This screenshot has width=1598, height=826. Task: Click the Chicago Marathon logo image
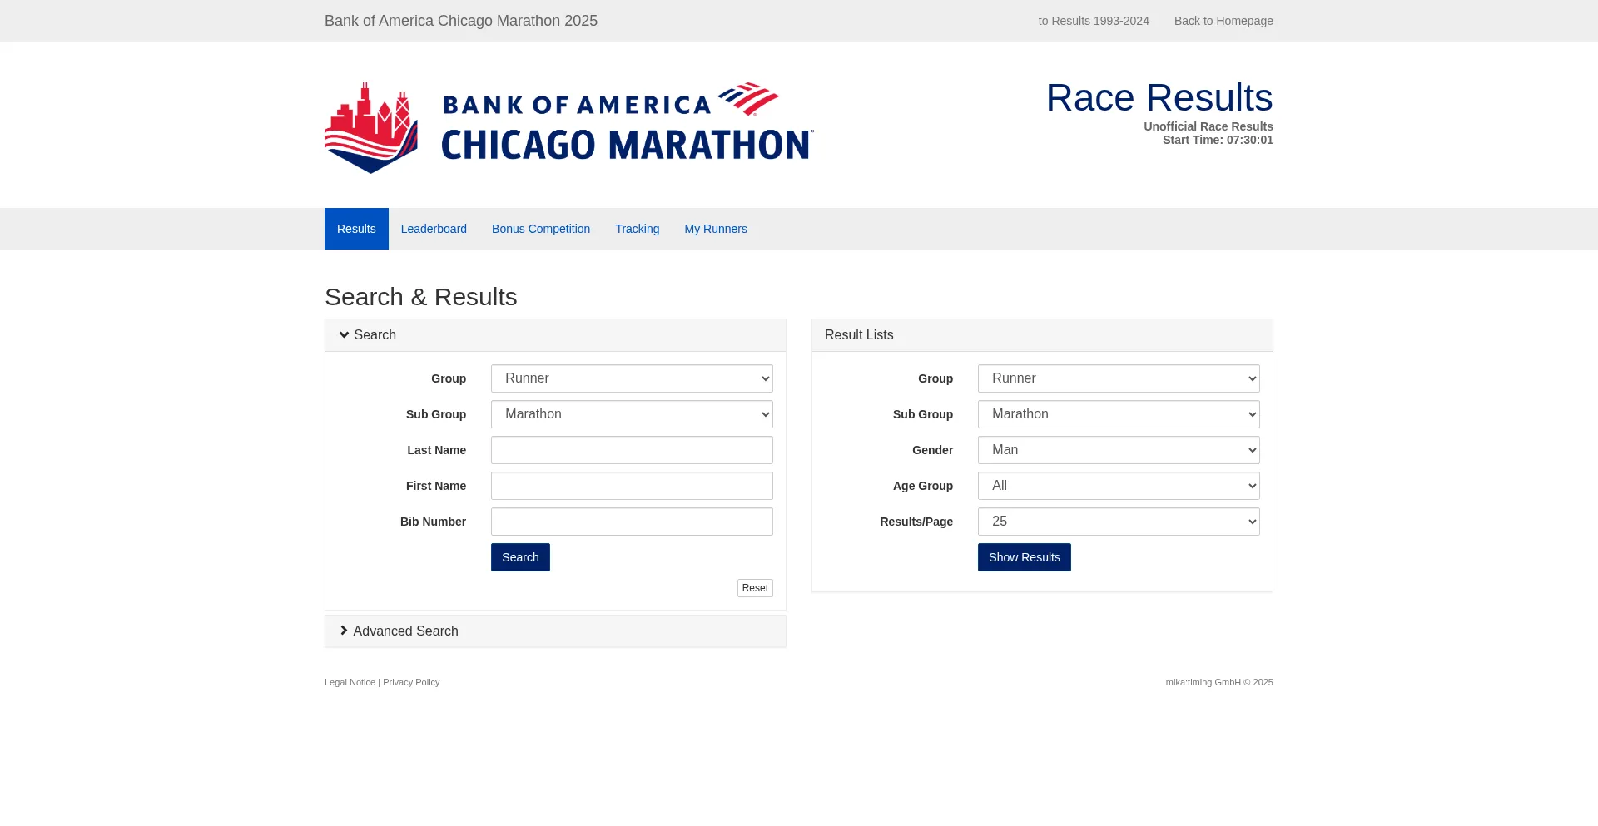[568, 127]
